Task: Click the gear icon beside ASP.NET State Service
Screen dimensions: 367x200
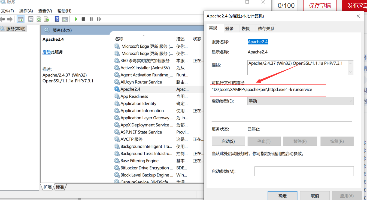Action: [117, 132]
